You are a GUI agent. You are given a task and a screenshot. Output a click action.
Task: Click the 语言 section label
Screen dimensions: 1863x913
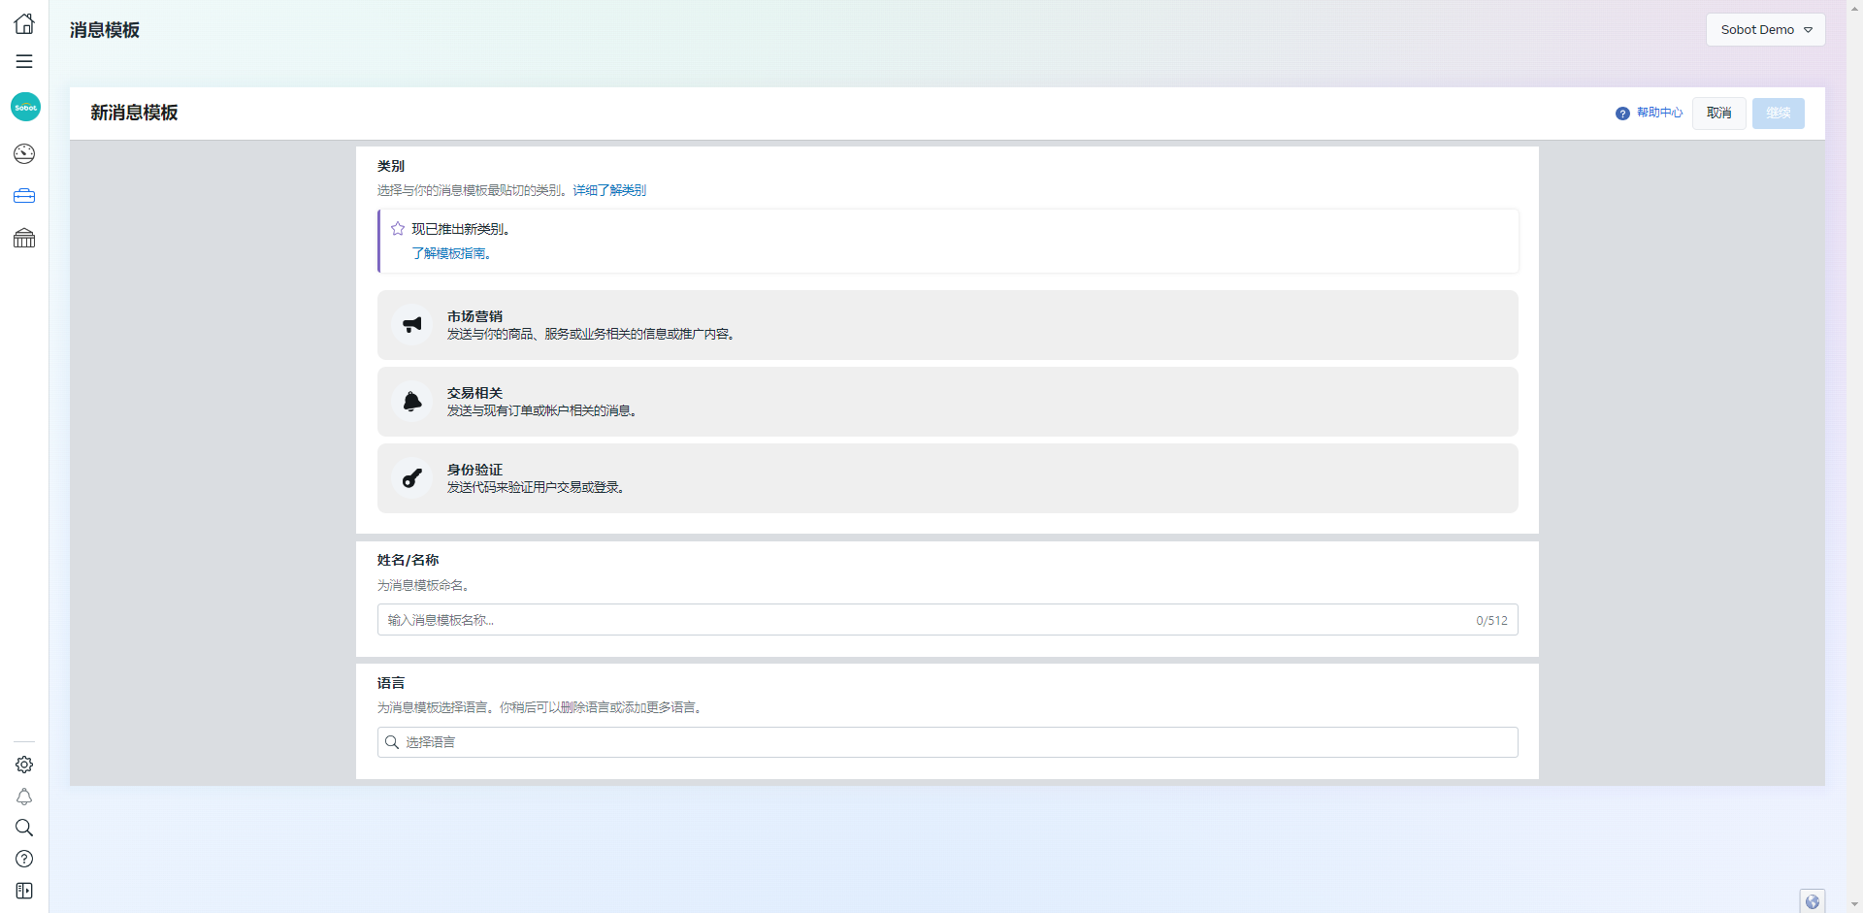[x=391, y=683]
